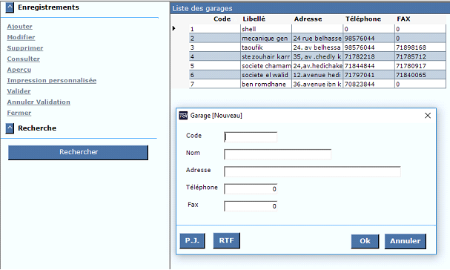Click the Supprimer link

[25, 48]
